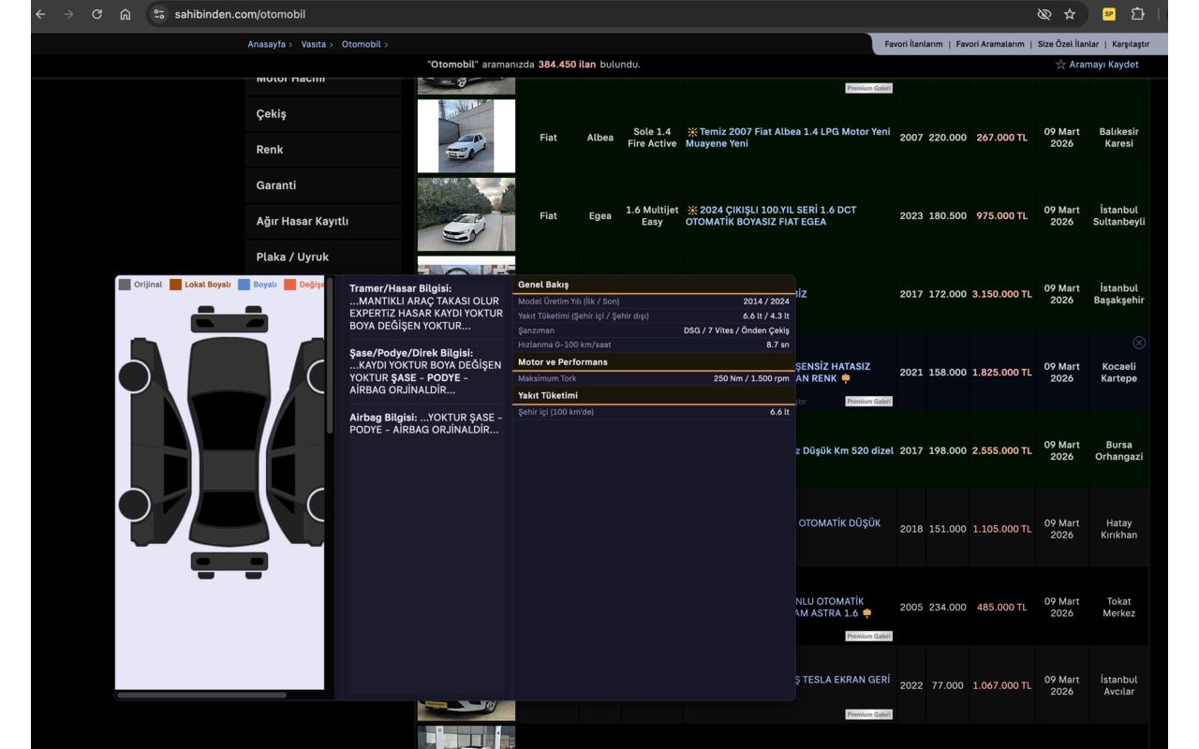Click the 975.000 TL price
1199x749 pixels.
coord(1001,216)
